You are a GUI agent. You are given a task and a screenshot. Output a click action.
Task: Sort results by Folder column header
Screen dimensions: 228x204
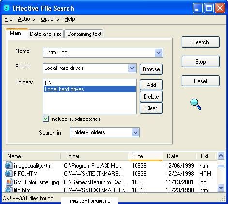94,156
